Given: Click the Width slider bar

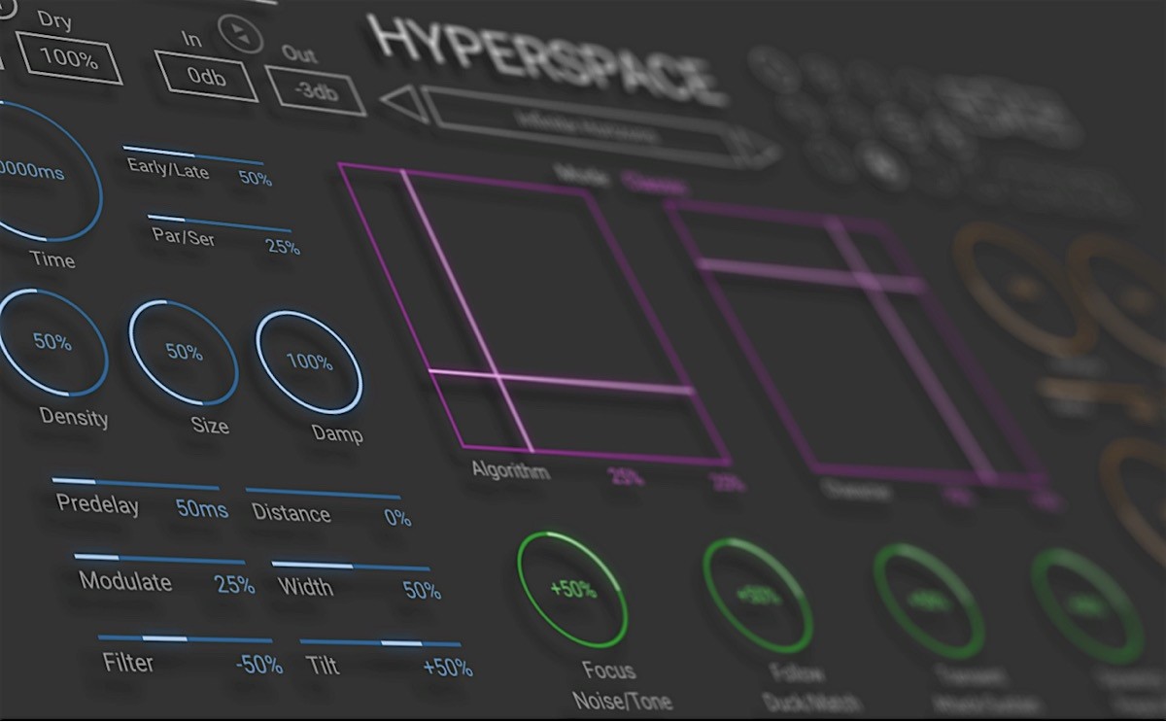Looking at the screenshot, I should pyautogui.click(x=351, y=567).
